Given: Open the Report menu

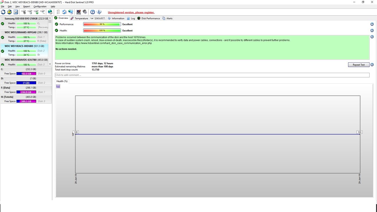Looking at the screenshot, I should click(27, 6).
